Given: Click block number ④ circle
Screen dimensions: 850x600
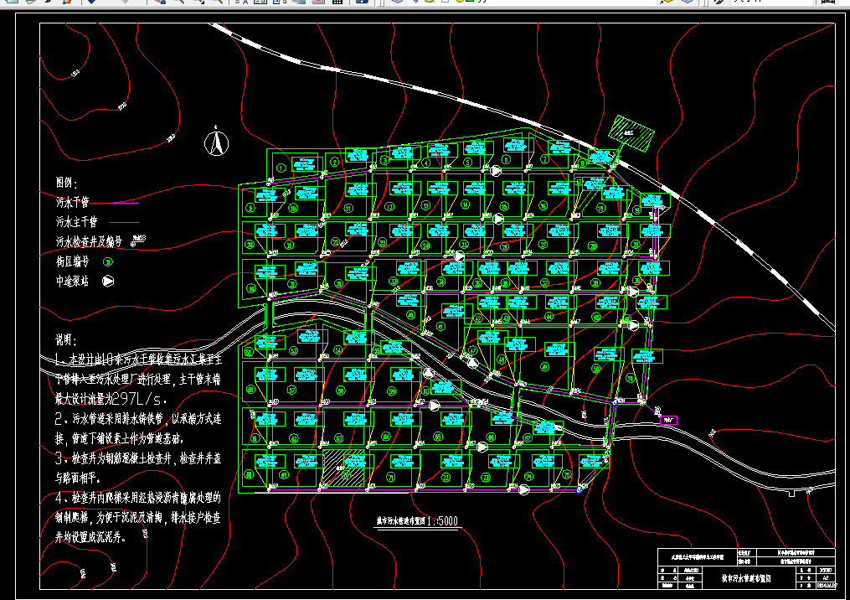Looking at the screenshot, I should click(426, 163).
